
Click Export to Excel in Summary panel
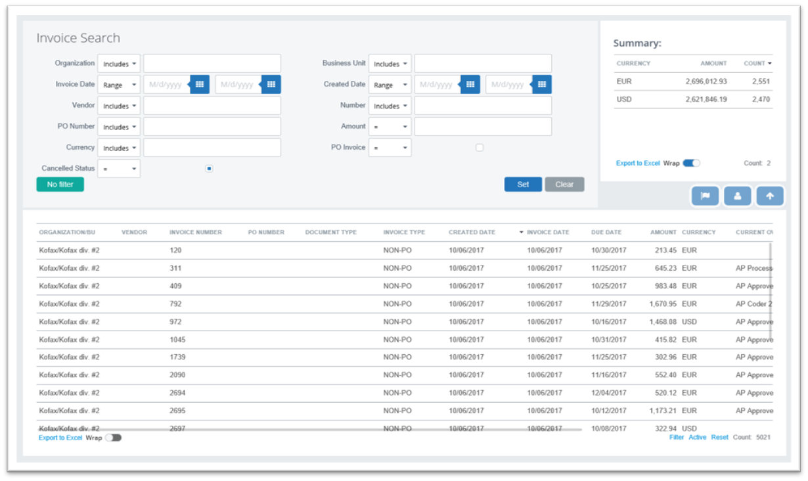pos(637,163)
